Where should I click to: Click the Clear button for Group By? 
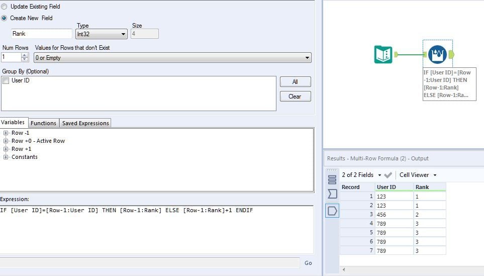[x=295, y=97]
